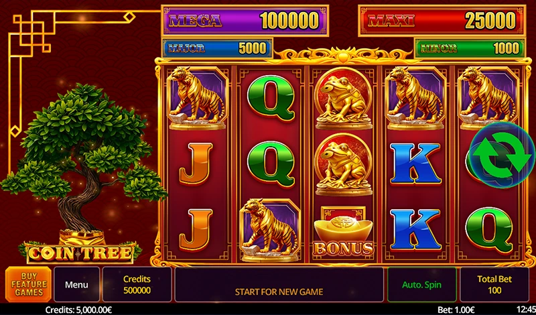Click the bottom Q on reel five
Image resolution: width=536 pixels, height=315 pixels.
(x=489, y=230)
